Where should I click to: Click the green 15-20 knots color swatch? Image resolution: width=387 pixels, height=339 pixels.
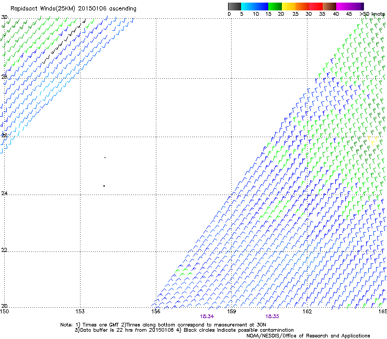(275, 6)
